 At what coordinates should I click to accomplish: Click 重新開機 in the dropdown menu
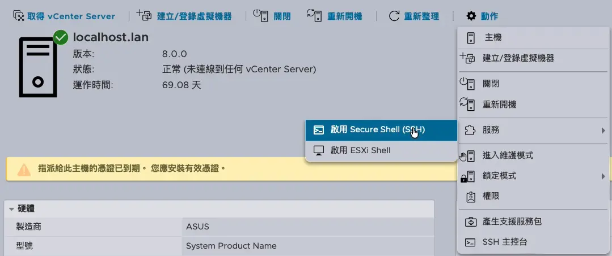499,105
